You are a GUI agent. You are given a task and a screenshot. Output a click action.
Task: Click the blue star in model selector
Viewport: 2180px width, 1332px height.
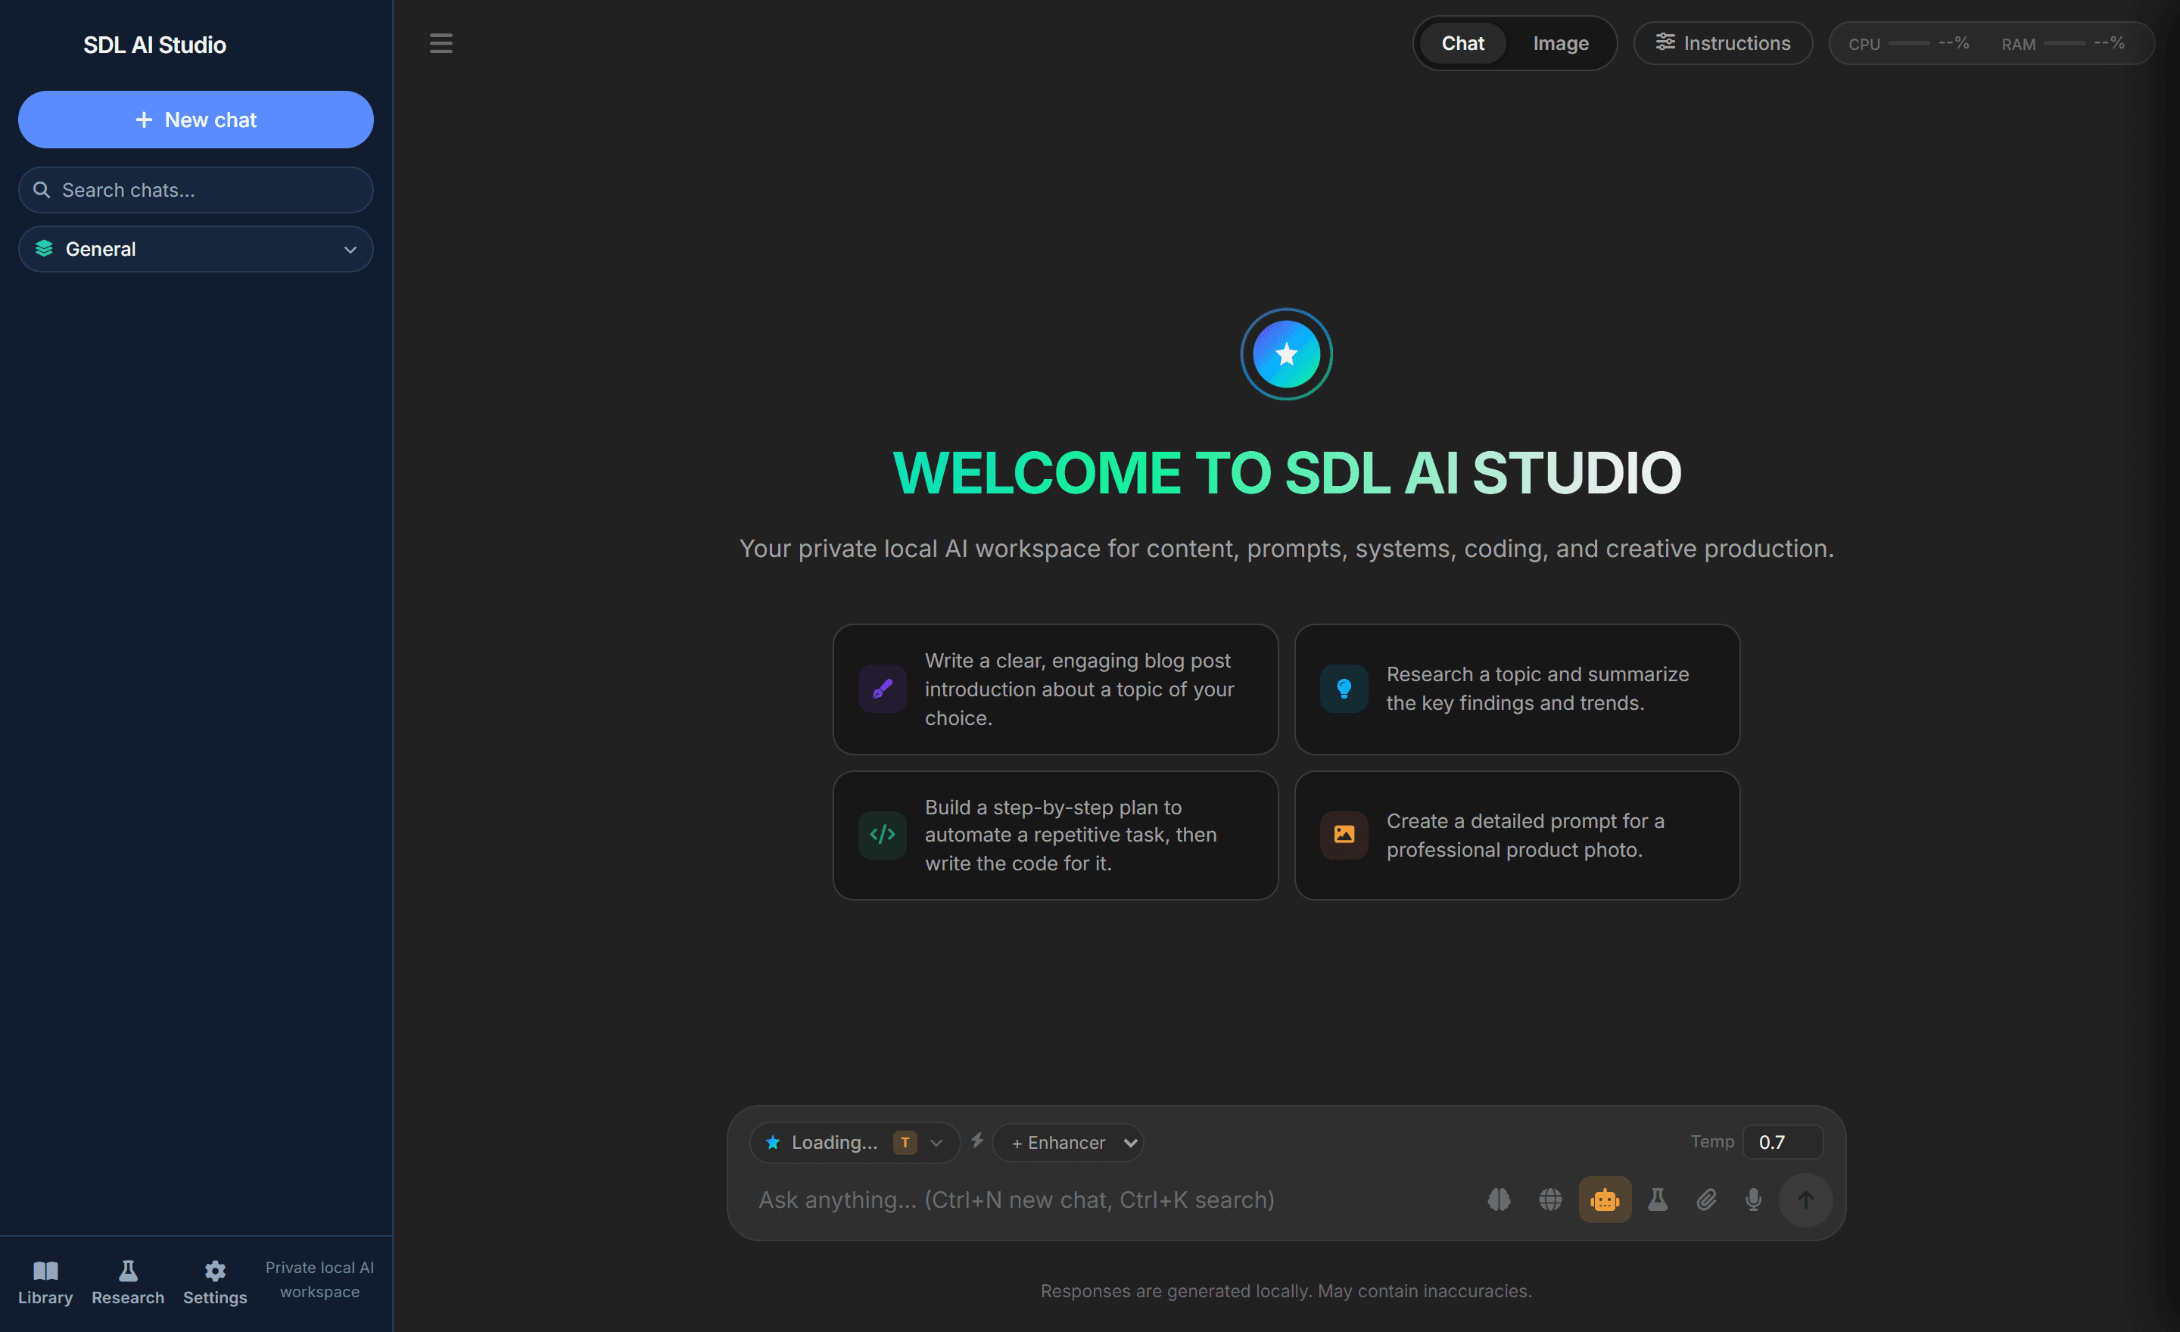(x=772, y=1142)
